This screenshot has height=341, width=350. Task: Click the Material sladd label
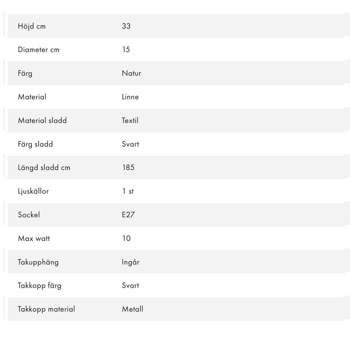42,120
